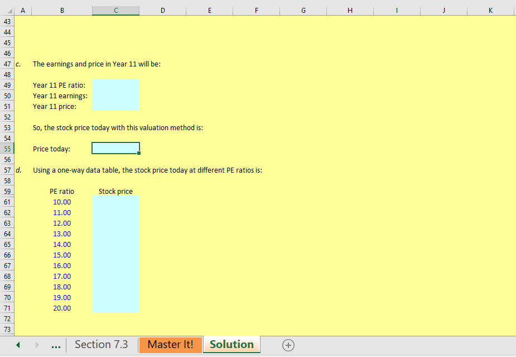Select column H header
The image size is (516, 357).
tap(350, 11)
